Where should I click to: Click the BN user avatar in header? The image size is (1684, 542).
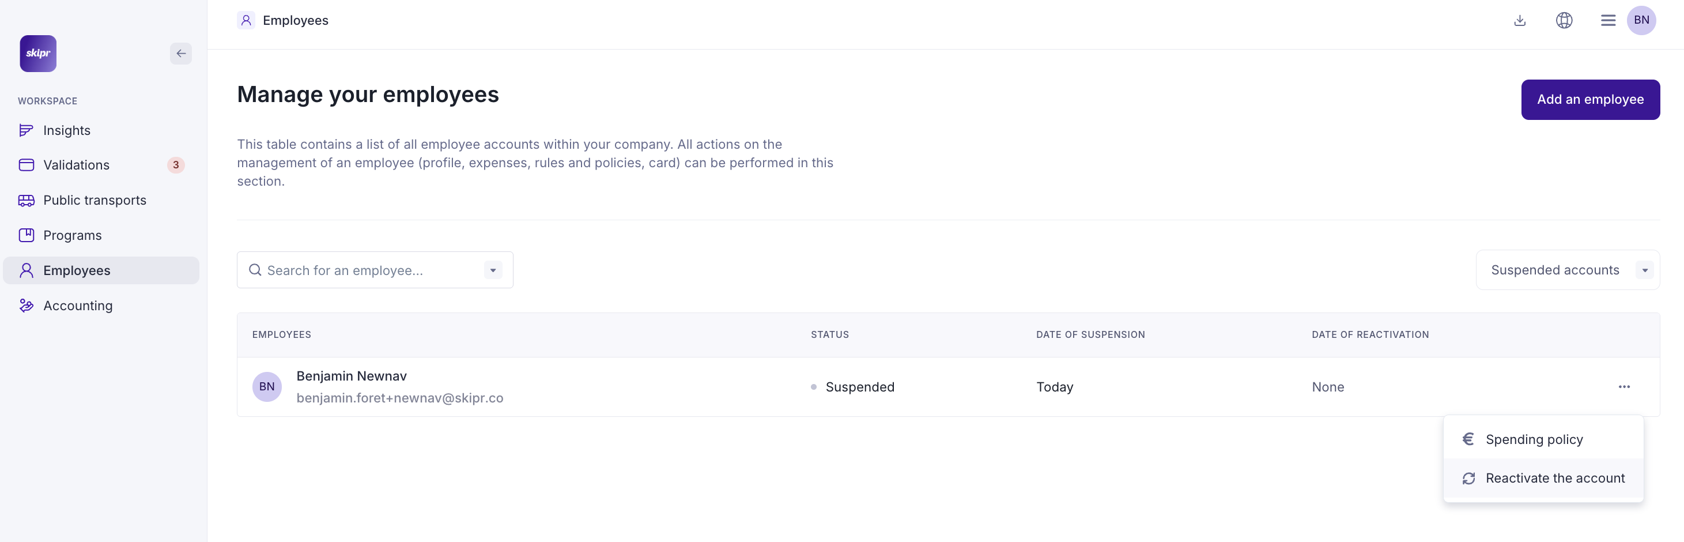(x=1641, y=20)
